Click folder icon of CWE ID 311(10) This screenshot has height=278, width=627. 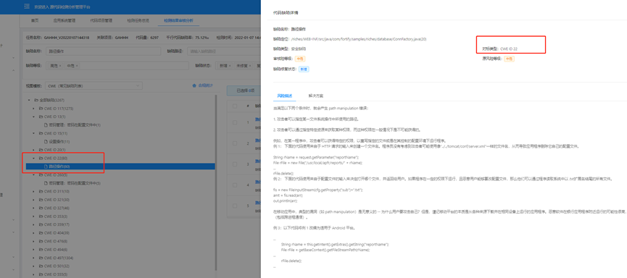(41, 191)
